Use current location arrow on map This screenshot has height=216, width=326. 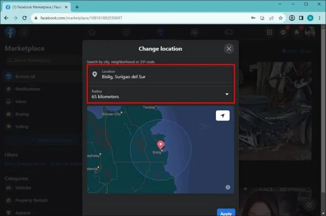[x=223, y=116]
